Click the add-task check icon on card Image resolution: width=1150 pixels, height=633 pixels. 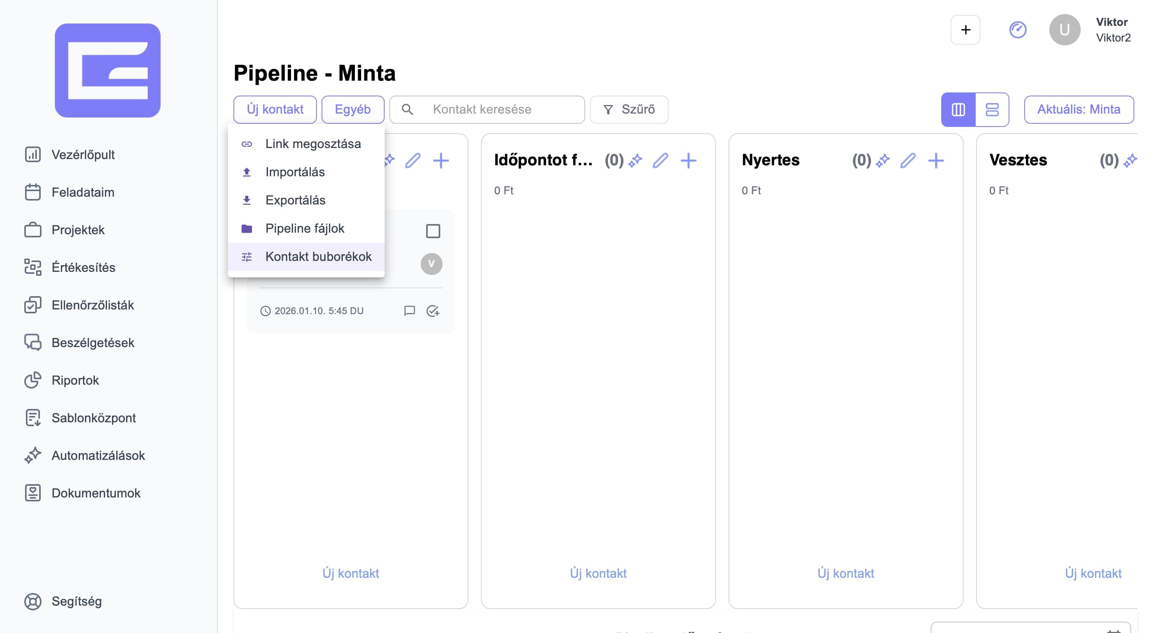[x=432, y=311]
